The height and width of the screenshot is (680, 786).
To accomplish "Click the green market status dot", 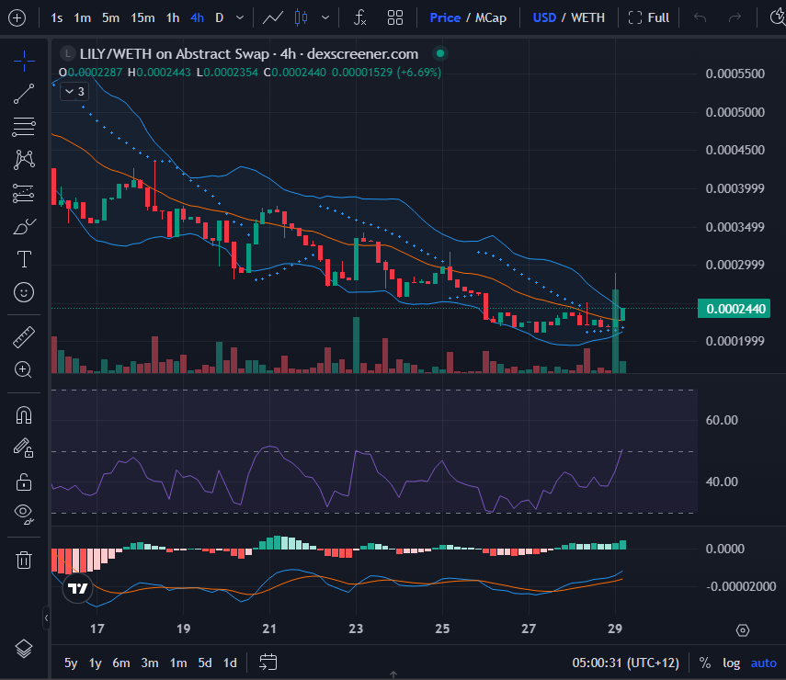I will pos(440,53).
